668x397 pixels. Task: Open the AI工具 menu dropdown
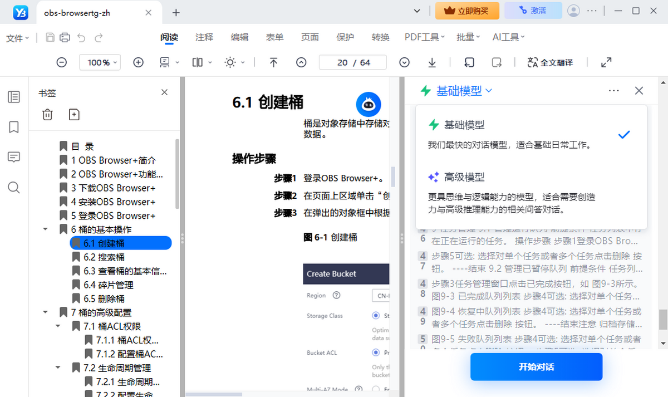(509, 37)
